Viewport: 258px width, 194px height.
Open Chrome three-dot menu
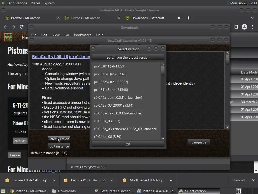click(x=252, y=27)
